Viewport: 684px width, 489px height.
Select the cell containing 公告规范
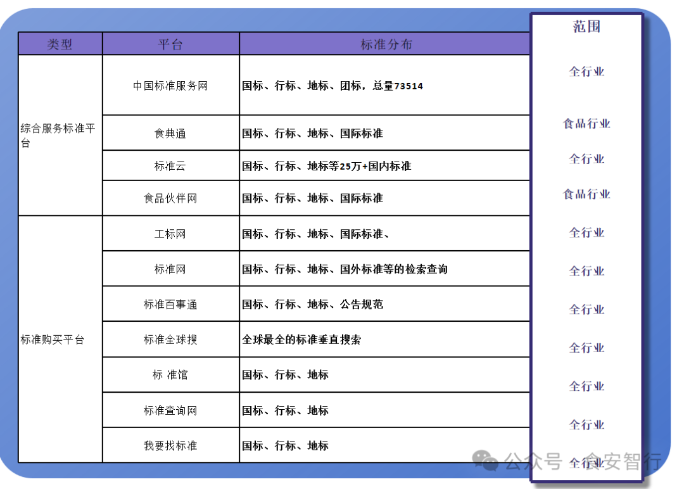pyautogui.click(x=385, y=304)
